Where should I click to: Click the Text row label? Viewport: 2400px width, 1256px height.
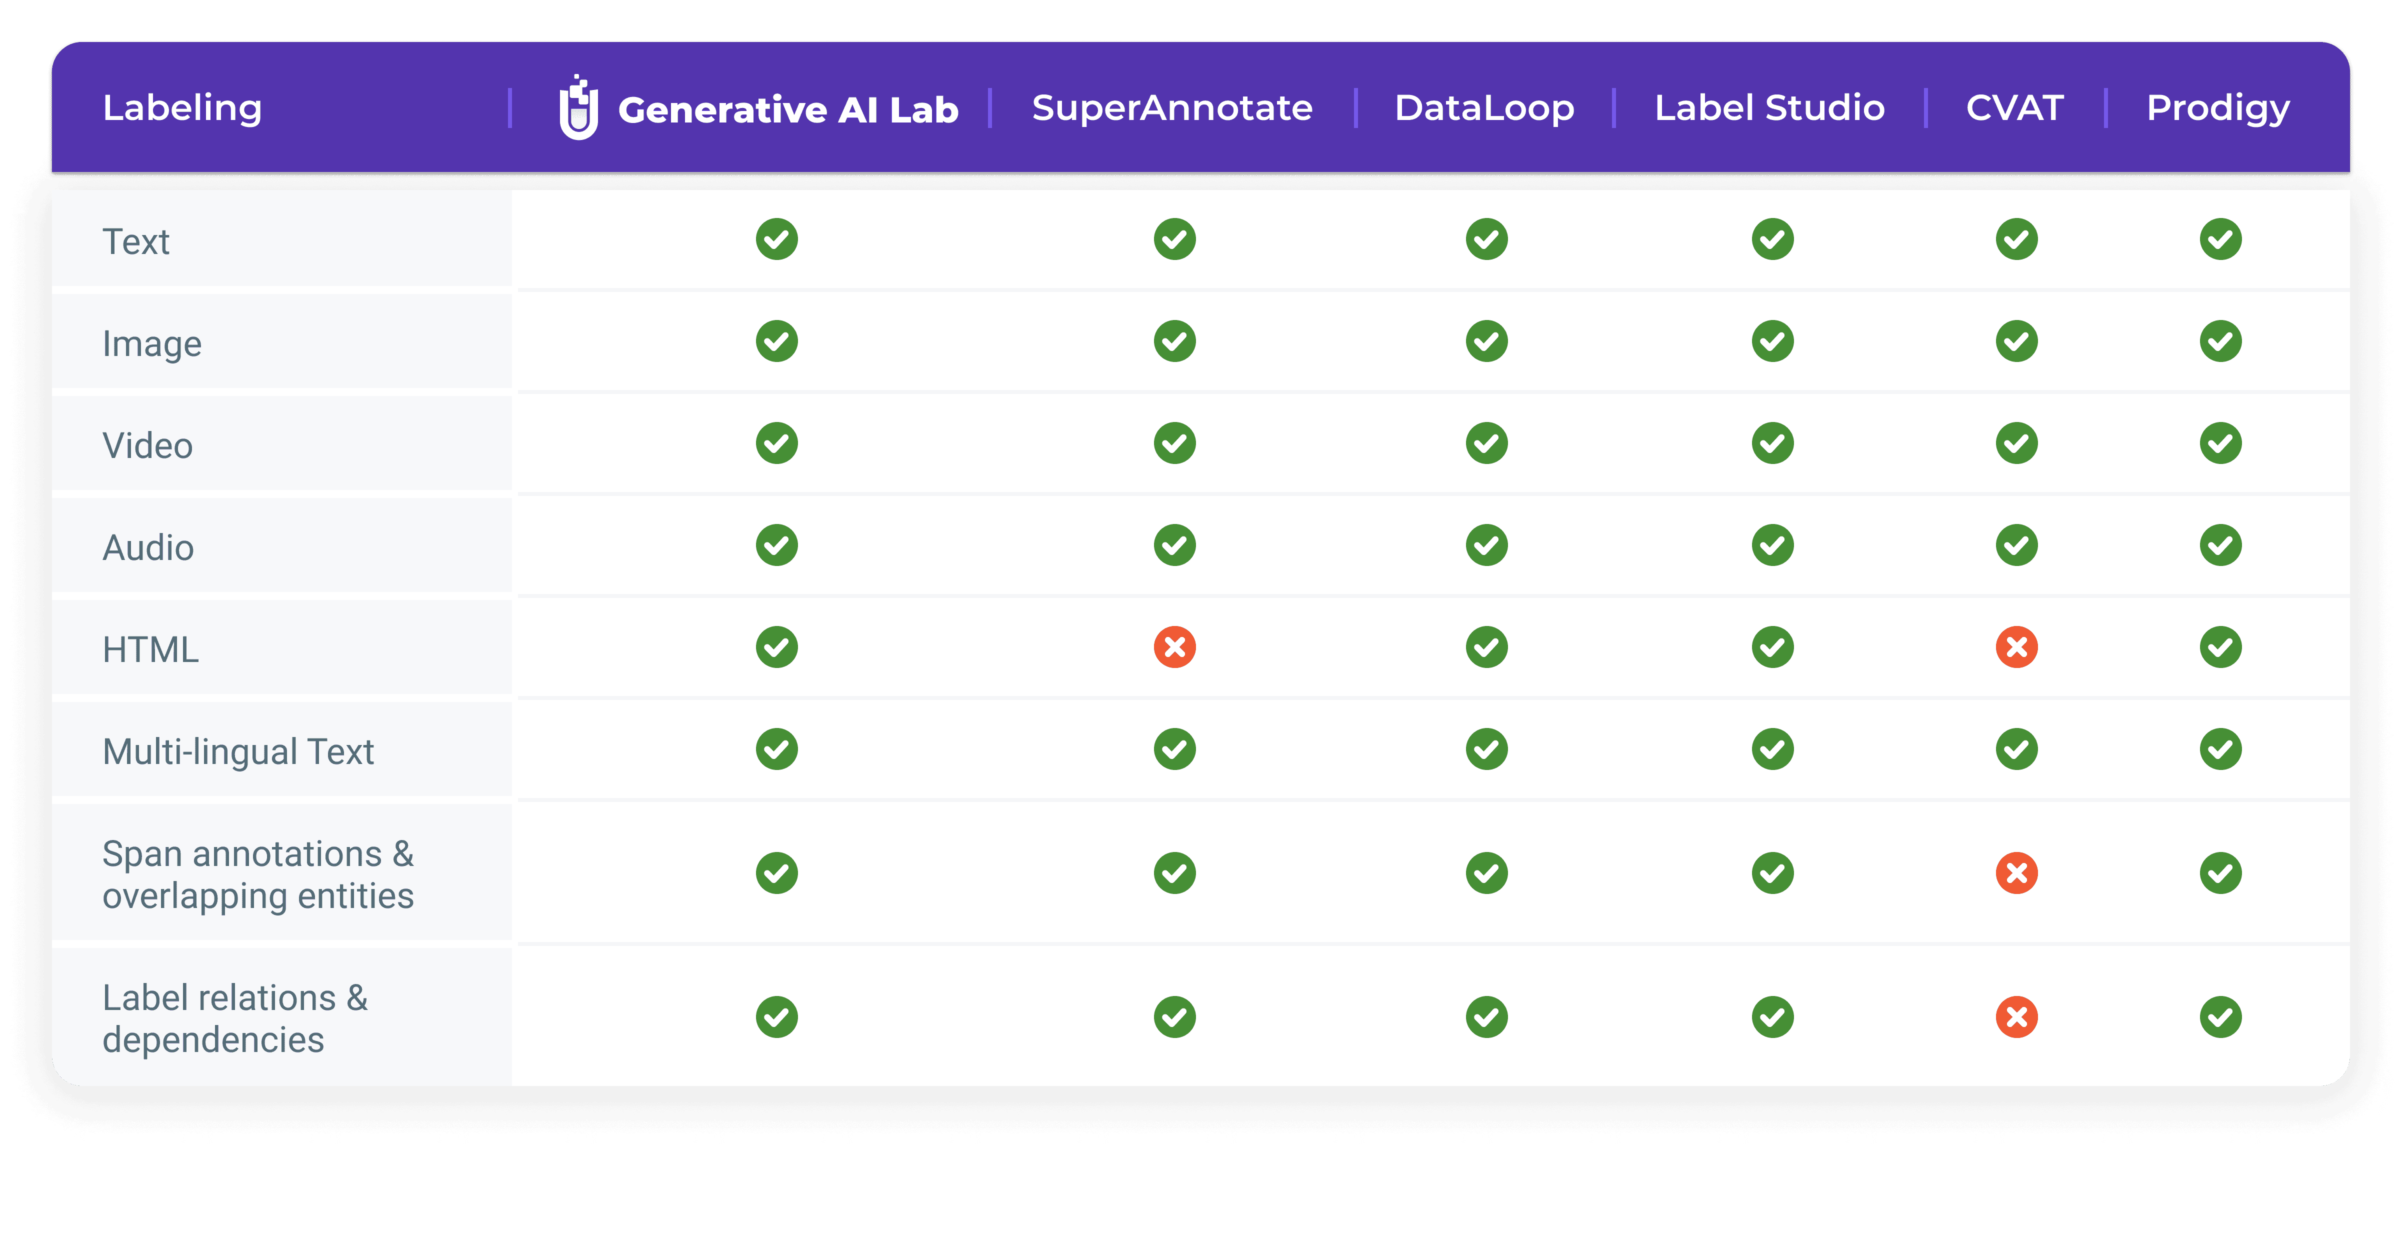pyautogui.click(x=136, y=242)
